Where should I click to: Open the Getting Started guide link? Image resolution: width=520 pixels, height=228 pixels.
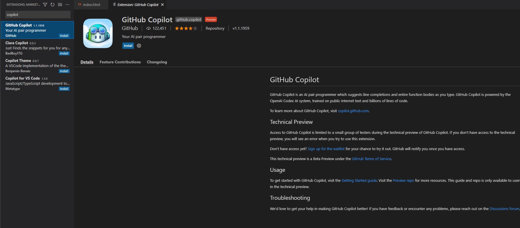click(x=359, y=180)
